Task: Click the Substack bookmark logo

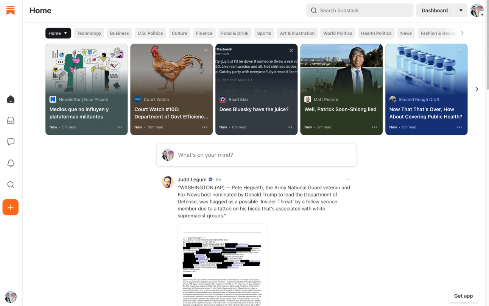Action: (x=11, y=10)
